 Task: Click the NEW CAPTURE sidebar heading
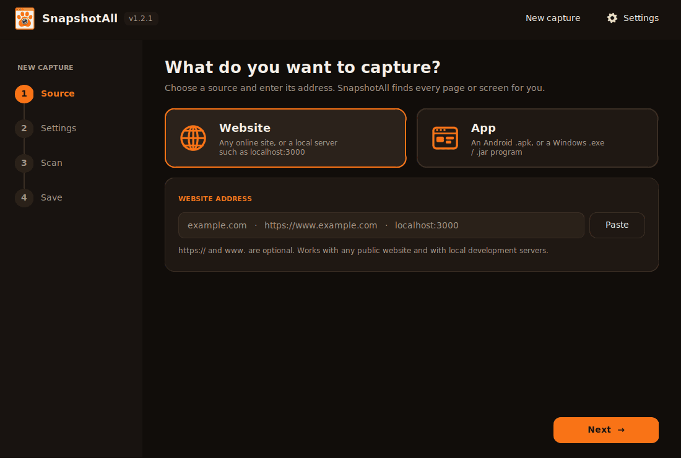pyautogui.click(x=45, y=67)
